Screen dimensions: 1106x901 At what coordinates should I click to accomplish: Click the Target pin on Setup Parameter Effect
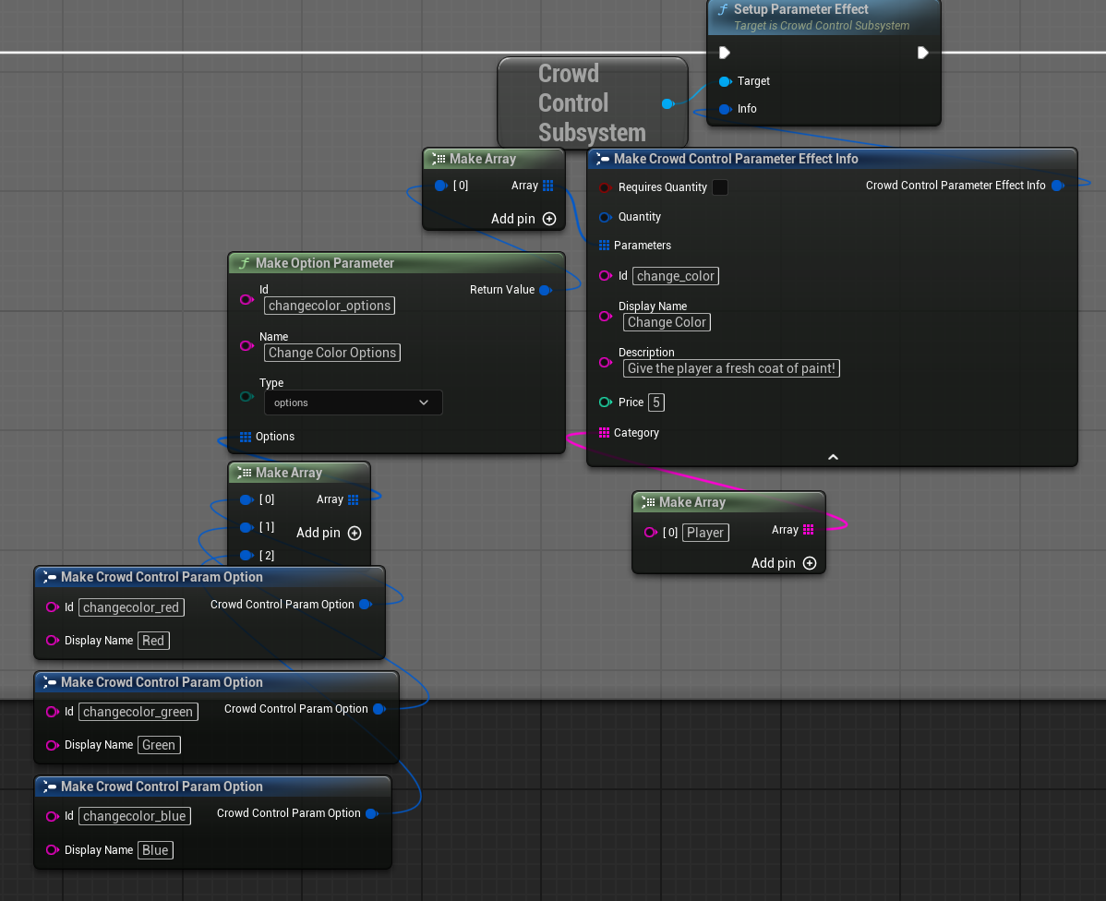pyautogui.click(x=725, y=82)
